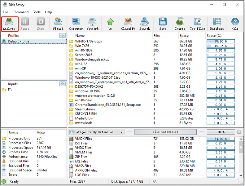Click the Charts toolbar icon
Screen dimensions: 245x186
tap(180, 24)
